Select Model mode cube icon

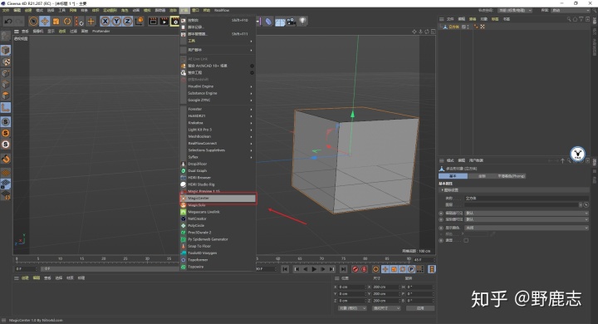[6, 50]
